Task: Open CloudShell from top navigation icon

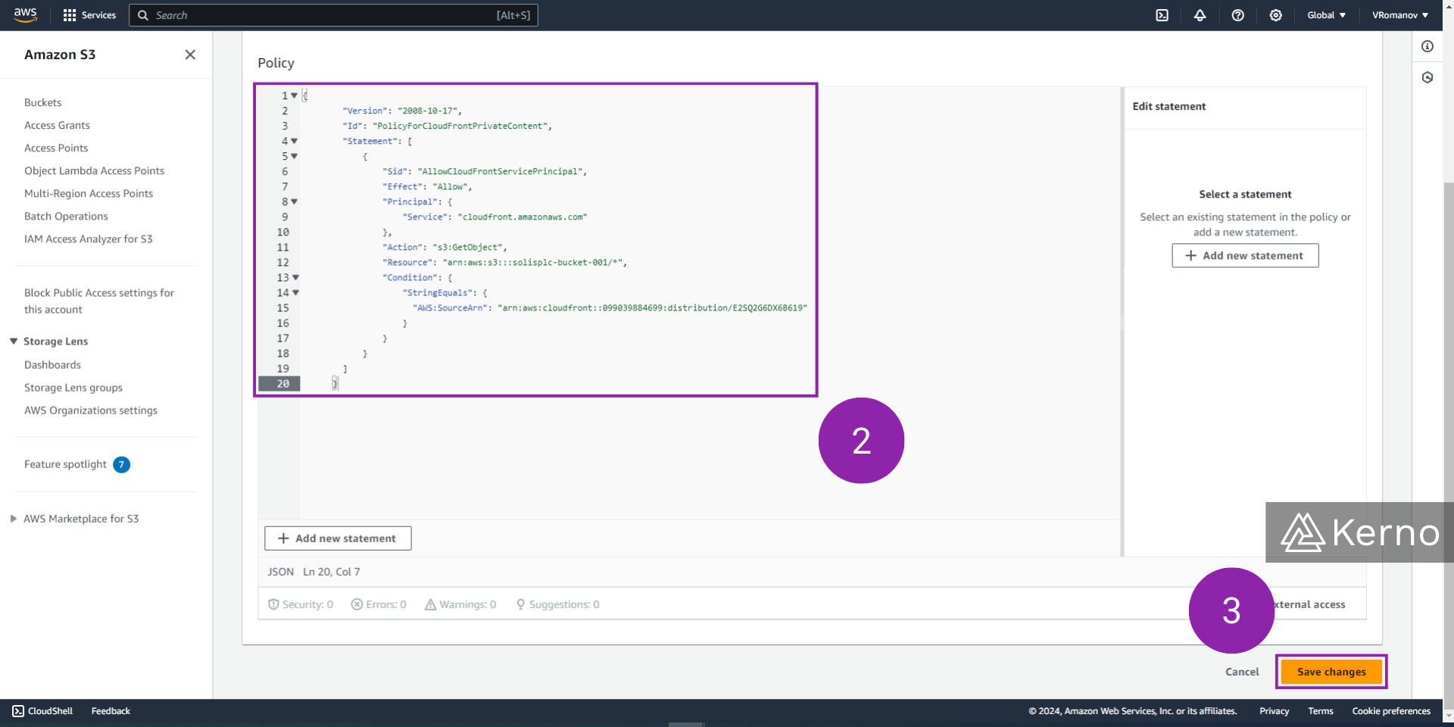Action: click(x=1162, y=15)
